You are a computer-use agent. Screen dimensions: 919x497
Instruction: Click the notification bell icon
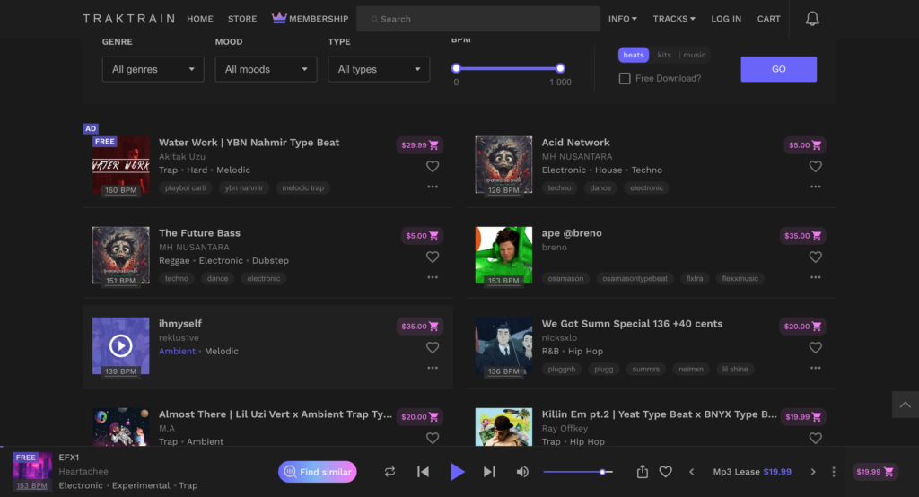(x=812, y=19)
